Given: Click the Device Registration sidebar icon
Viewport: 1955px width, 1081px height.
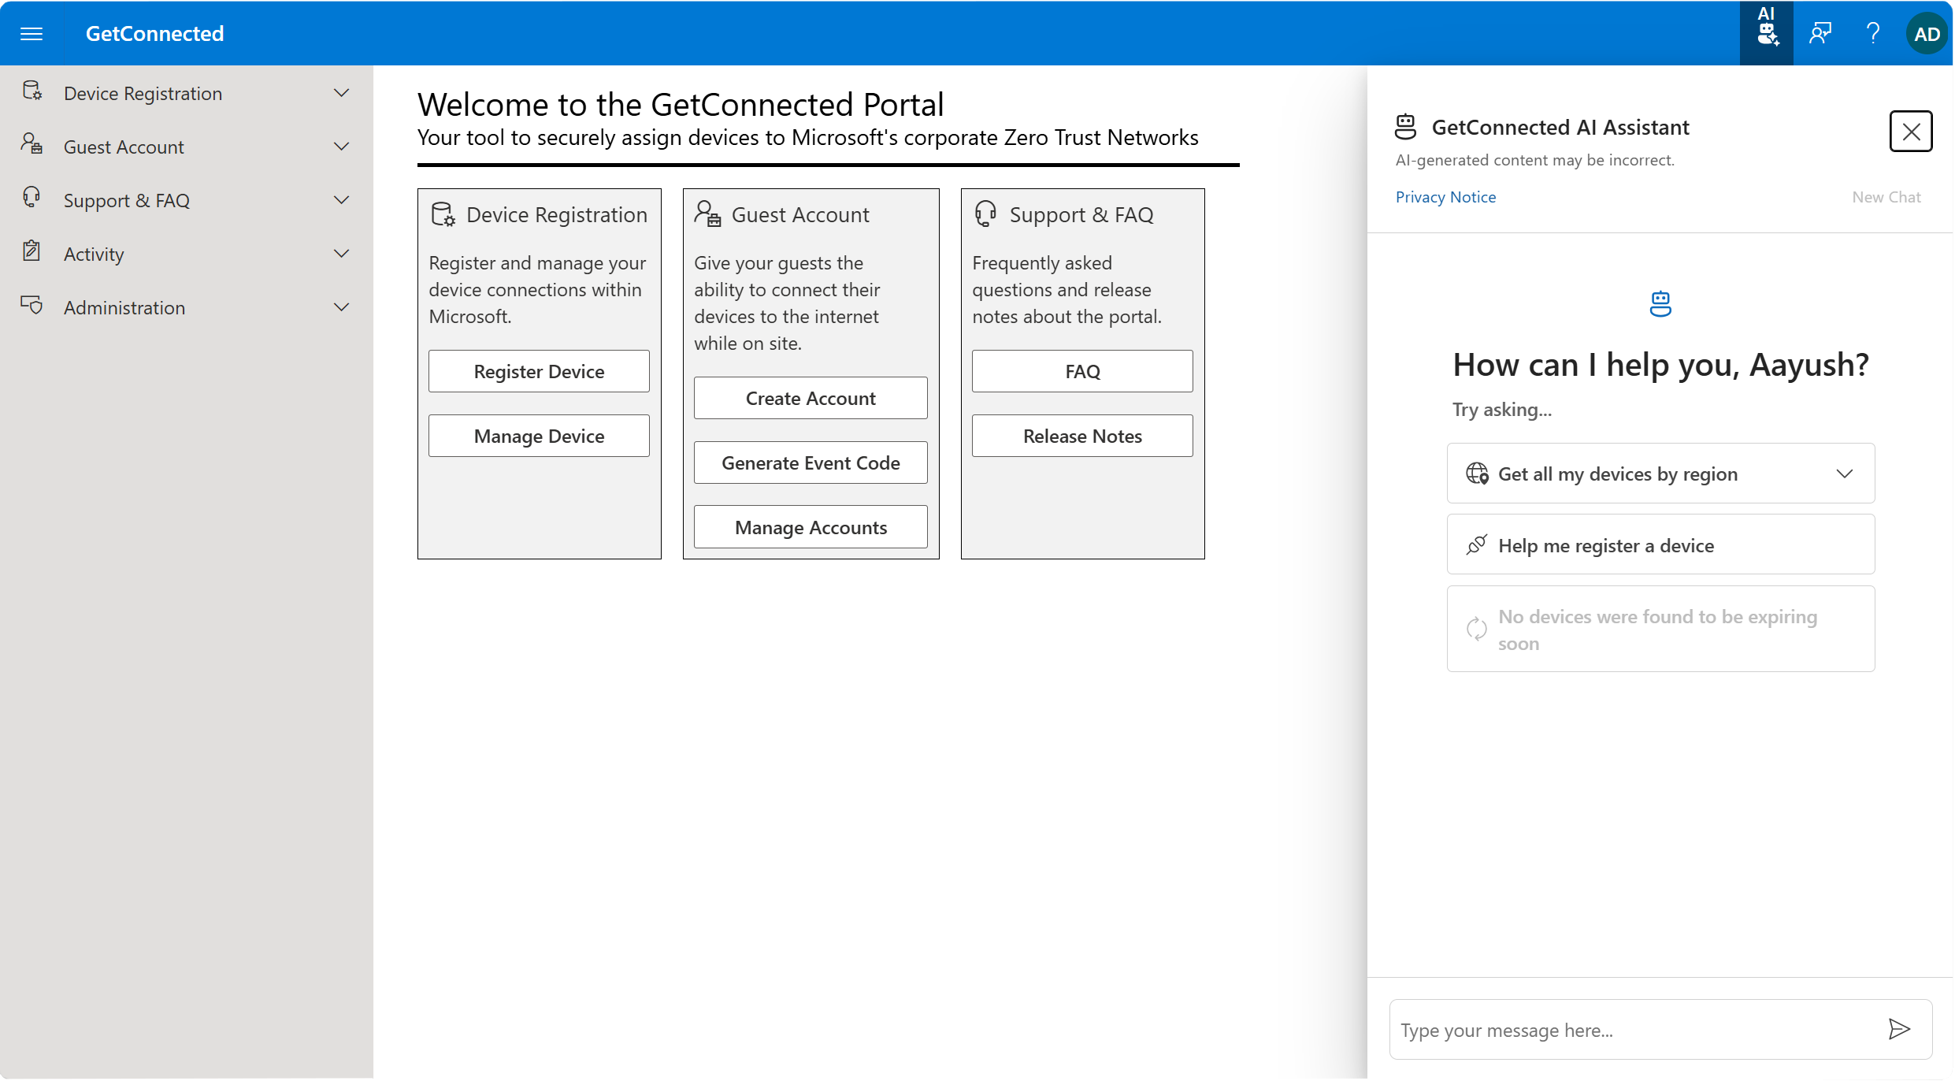Looking at the screenshot, I should pos(32,91).
